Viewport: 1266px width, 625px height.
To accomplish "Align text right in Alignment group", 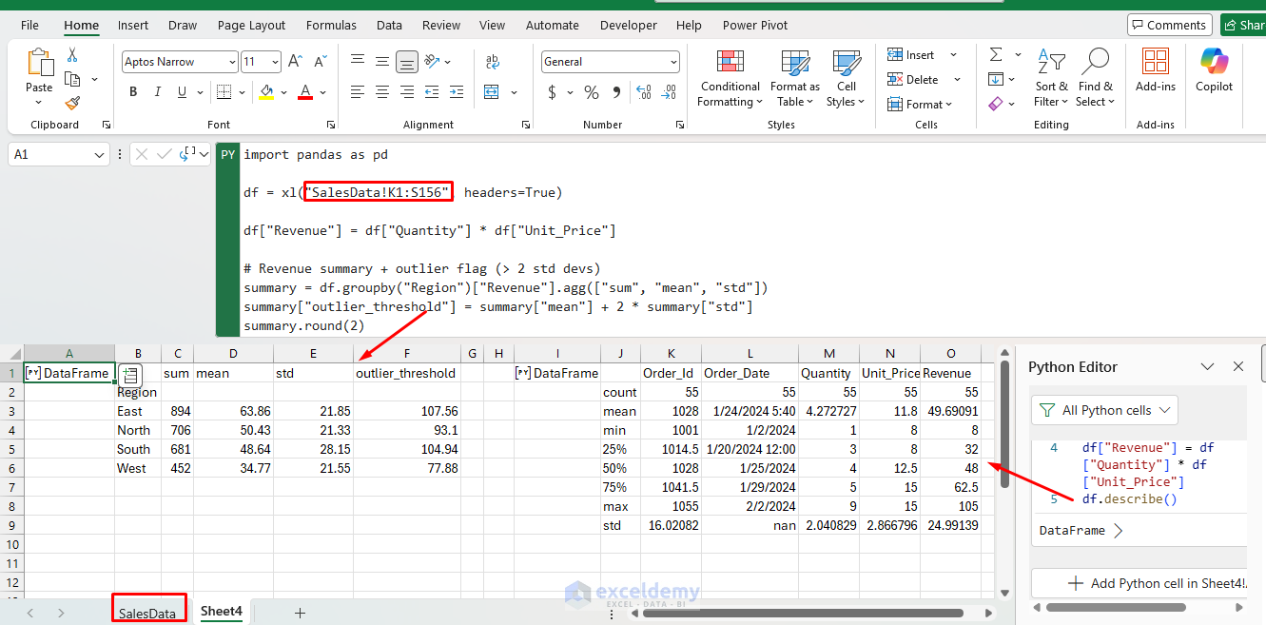I will tap(407, 92).
